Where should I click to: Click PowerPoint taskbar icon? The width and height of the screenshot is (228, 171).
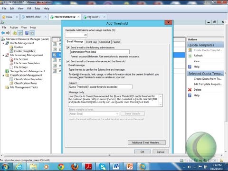pyautogui.click(x=130, y=167)
